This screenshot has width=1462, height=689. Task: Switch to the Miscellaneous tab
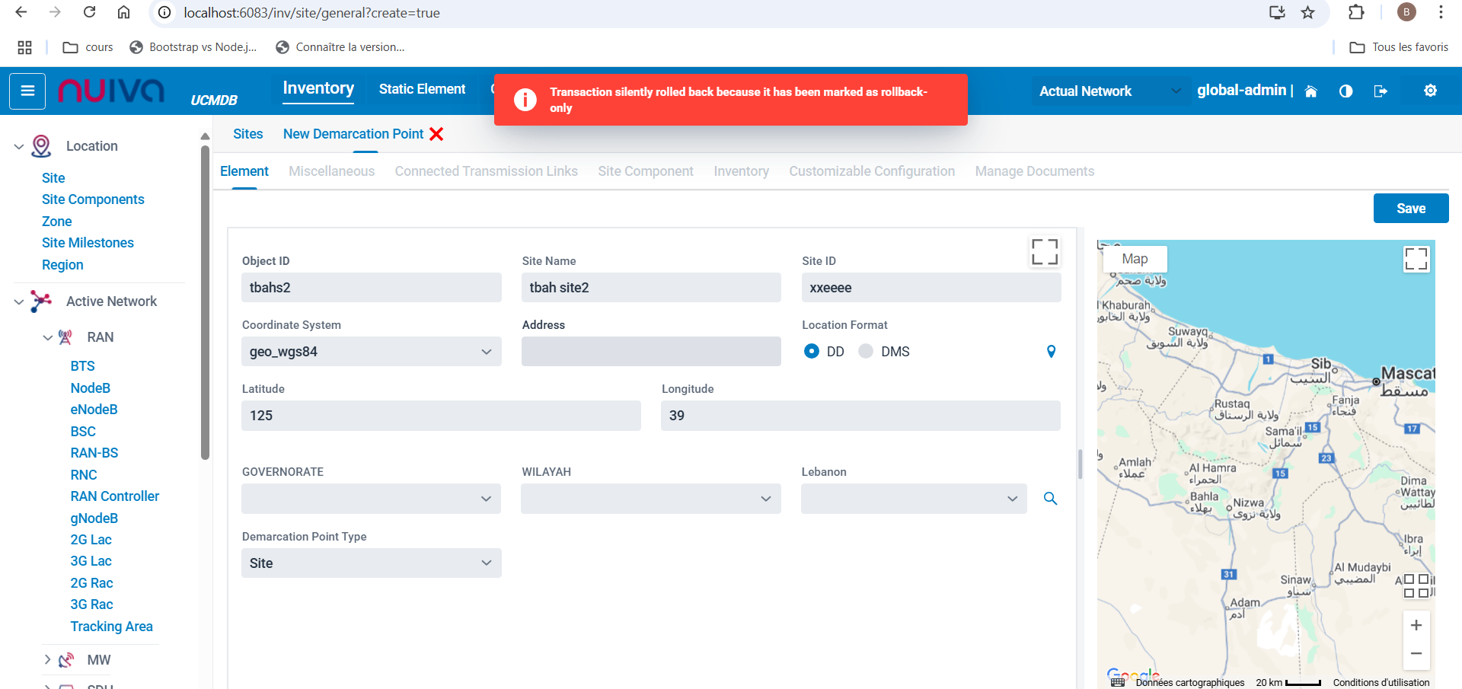point(331,171)
